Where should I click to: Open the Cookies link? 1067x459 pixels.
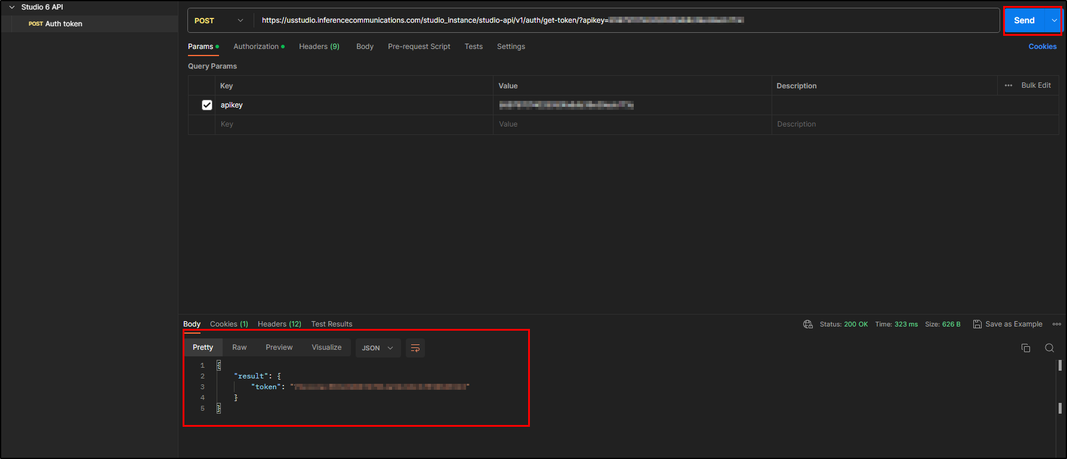pos(1043,47)
